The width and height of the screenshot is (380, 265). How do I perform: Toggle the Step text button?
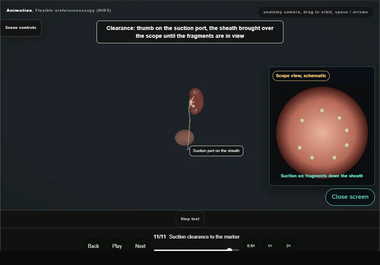(190, 219)
